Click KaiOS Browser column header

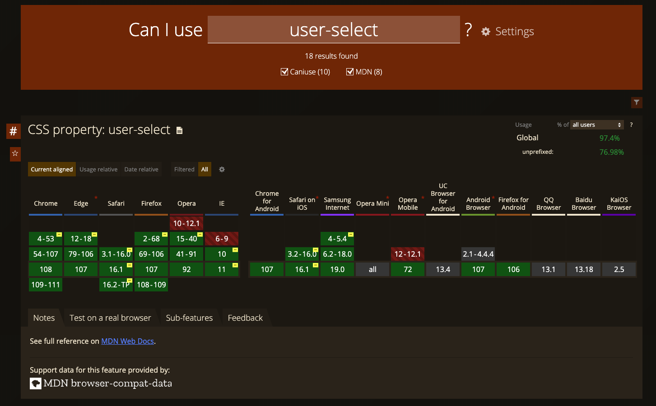pos(619,203)
